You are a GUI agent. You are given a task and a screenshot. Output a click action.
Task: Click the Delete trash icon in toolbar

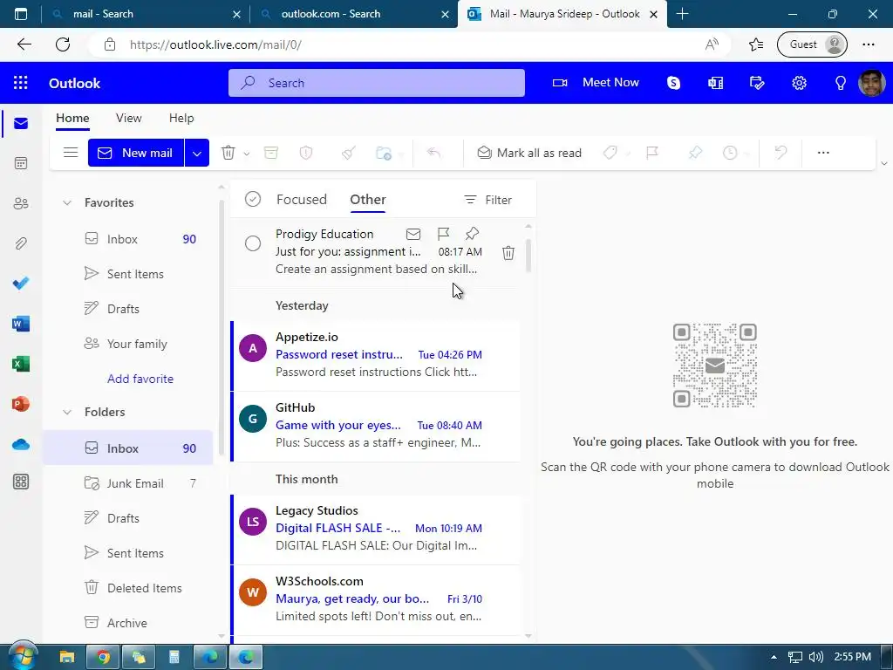[228, 153]
